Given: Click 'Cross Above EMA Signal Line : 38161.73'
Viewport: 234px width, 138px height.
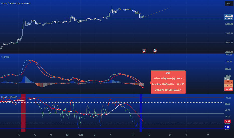Looking at the screenshot, I should coord(168,84).
